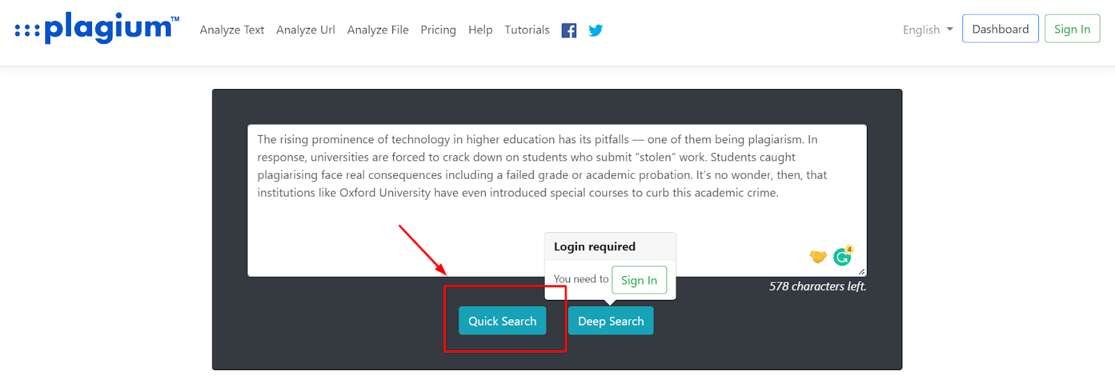Screen dimensions: 1115x391
Task: Expand the English language dropdown
Action: pos(928,30)
